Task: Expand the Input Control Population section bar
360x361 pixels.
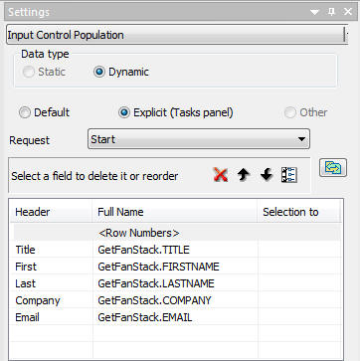Action: pos(177,35)
